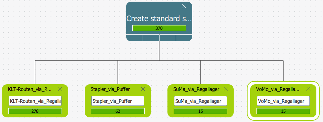This screenshot has height=122, width=323.
Task: Select the VoMo_via_Regallager input box
Action: coord(283,101)
